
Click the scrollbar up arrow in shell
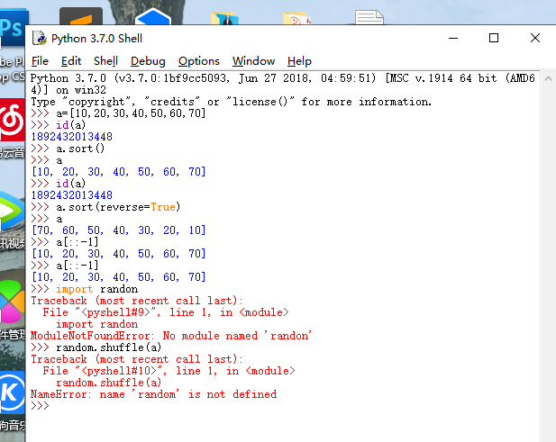[548, 78]
